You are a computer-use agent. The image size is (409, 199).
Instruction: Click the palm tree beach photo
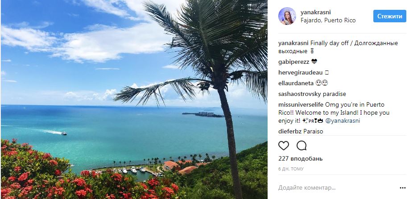click(134, 99)
